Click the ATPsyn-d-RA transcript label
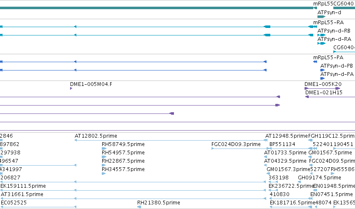This screenshot has width=355, height=209. [x=335, y=39]
